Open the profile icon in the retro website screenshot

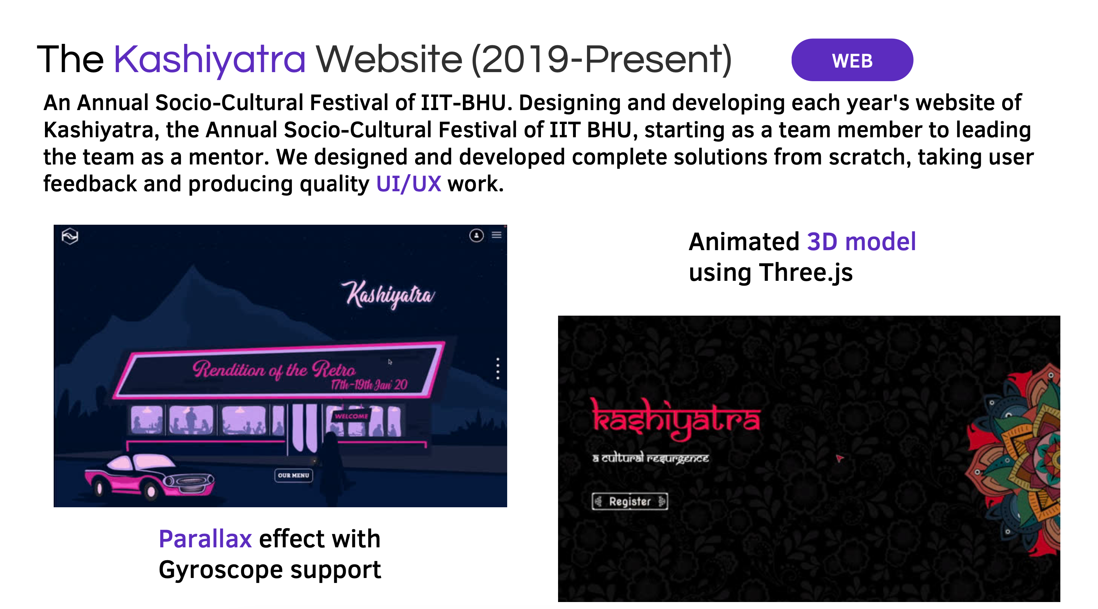click(476, 235)
